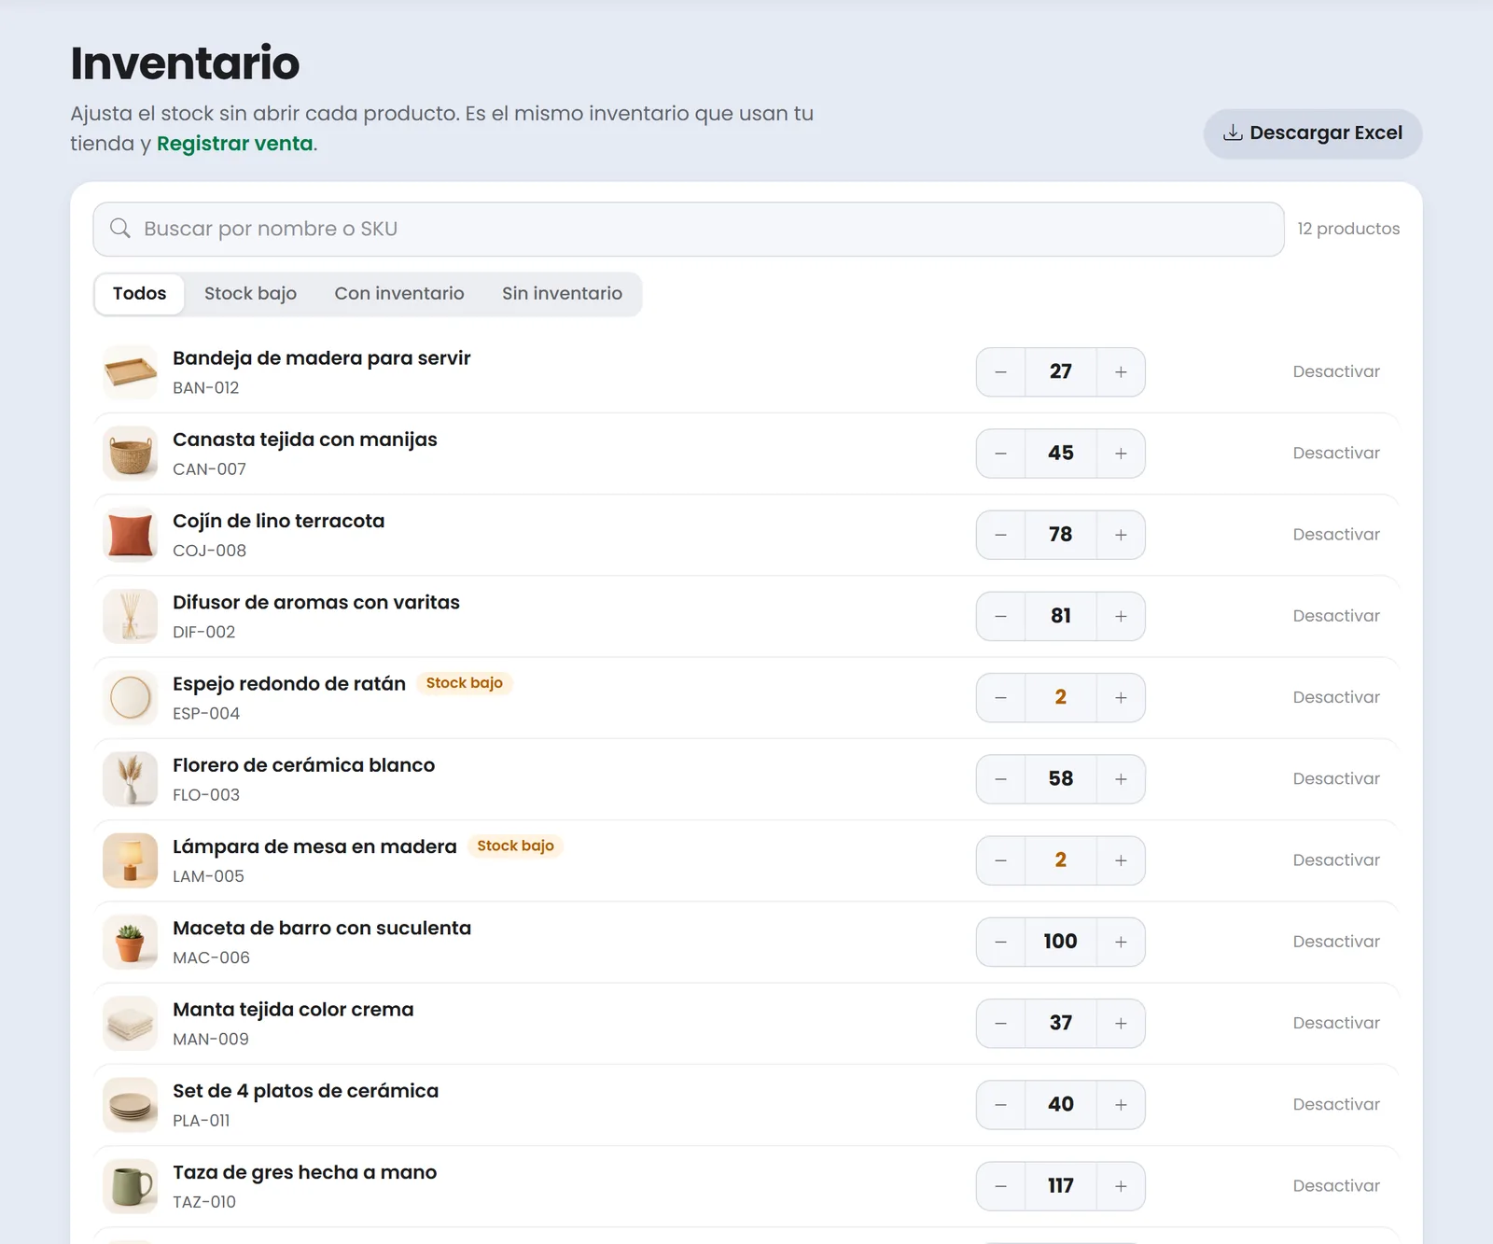Click the stock quantity 117 for Taza de gres
This screenshot has height=1244, width=1493.
point(1061,1186)
